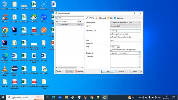Image resolution: width=178 pixels, height=100 pixels.
Task: Sort by Host column header
Action: (80, 22)
